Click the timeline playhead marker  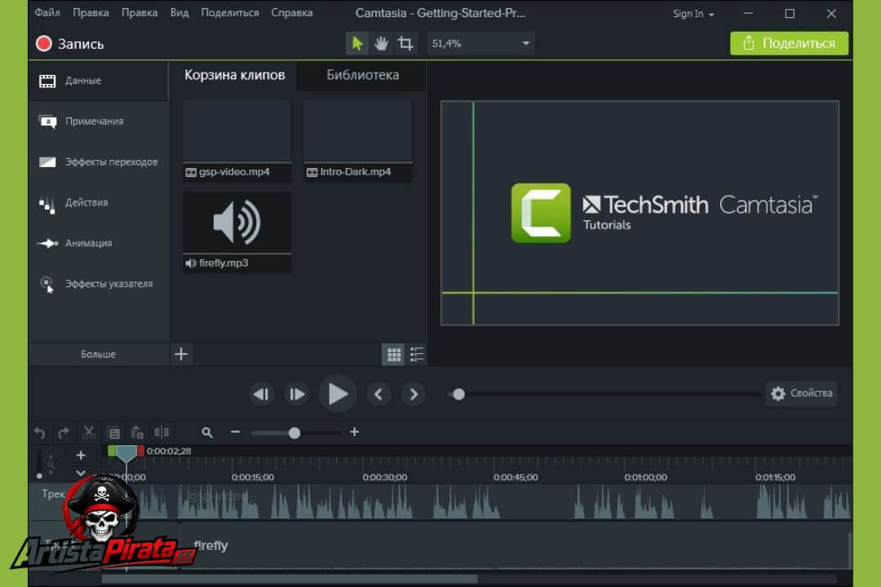[x=126, y=454]
